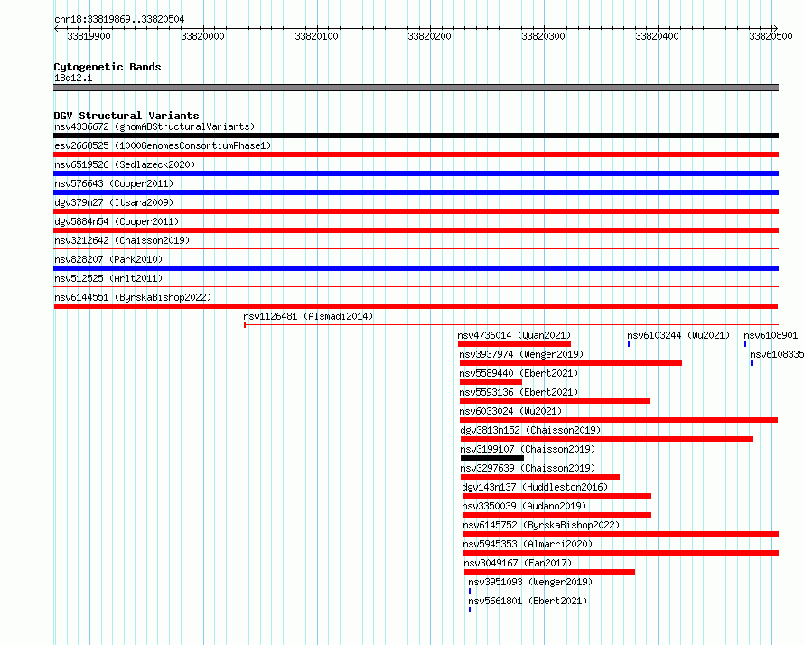Open nsv6103244 Wu2021 variant label
The image size is (804, 645).
[678, 335]
